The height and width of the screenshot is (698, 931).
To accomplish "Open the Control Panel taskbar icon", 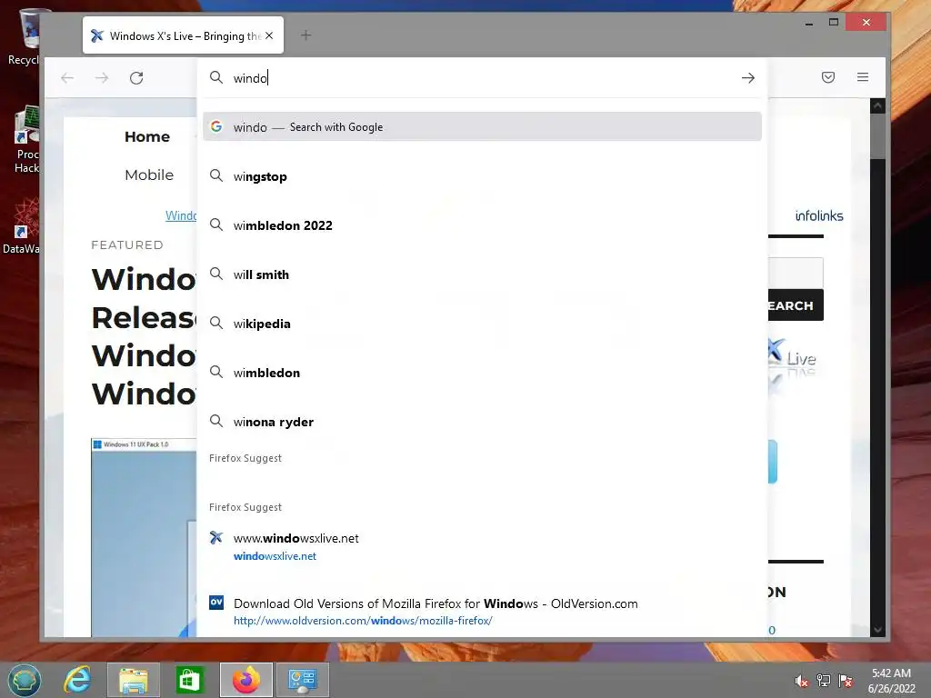I will (302, 680).
